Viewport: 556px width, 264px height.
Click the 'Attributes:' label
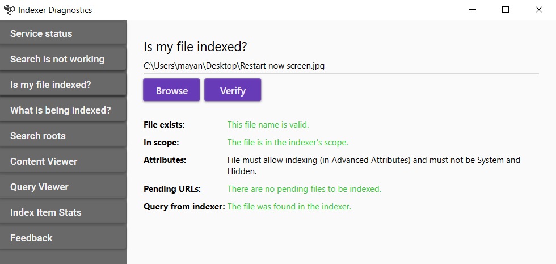tap(165, 160)
